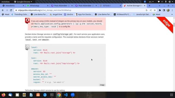
Task: Open the Google Chrome app menu
Action: 23,2
